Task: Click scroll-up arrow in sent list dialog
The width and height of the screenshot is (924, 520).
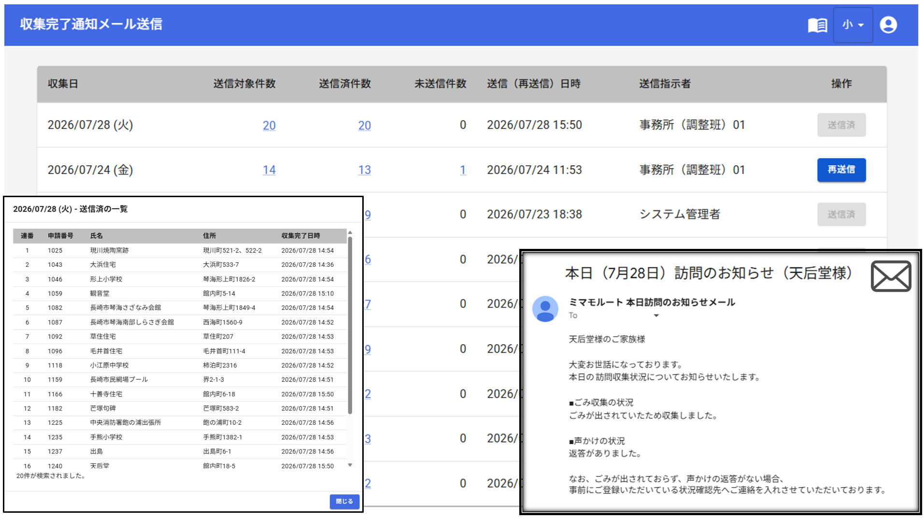Action: coord(350,232)
